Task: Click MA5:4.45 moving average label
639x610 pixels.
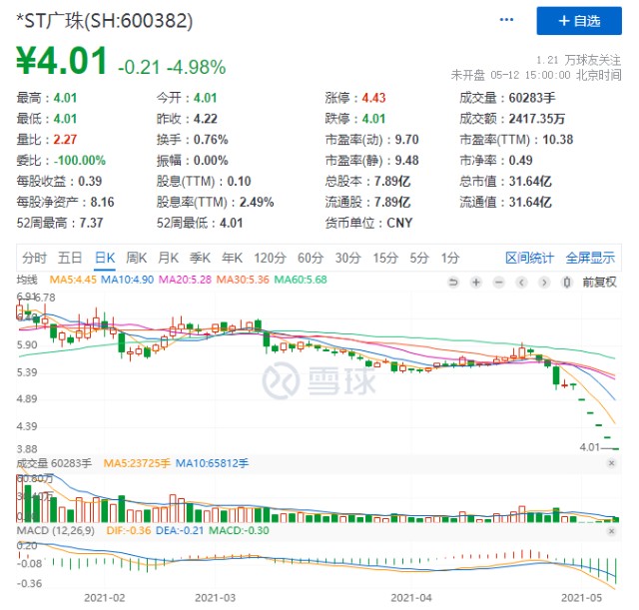Action: point(73,280)
